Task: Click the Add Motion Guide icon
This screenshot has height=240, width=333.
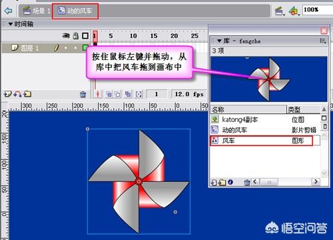Action: 17,94
